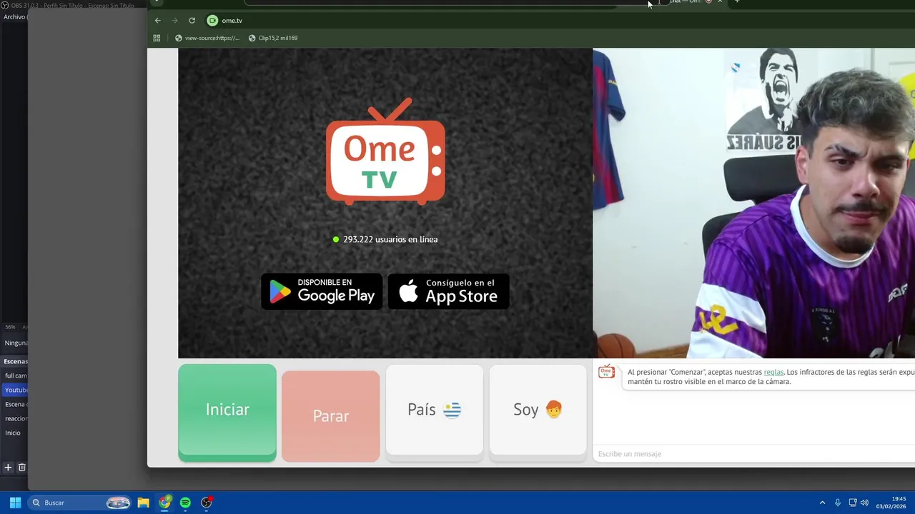Click the green Iniciar button
The width and height of the screenshot is (915, 514).
227,412
